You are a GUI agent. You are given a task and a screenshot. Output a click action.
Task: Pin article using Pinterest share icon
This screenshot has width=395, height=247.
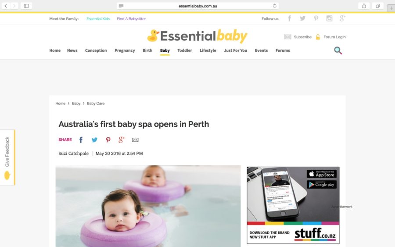(108, 140)
